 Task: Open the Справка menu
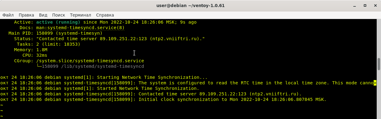[x=105, y=15]
